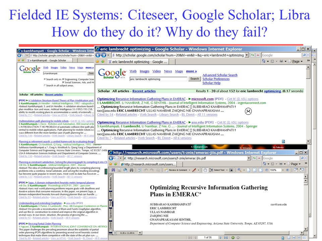
Task: Open 'All 11 versions' link
Action: click(207, 114)
